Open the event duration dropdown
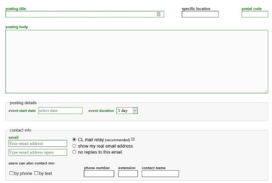 [x=127, y=111]
